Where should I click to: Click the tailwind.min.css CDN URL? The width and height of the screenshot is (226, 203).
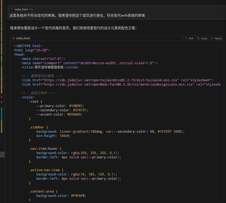point(110,80)
